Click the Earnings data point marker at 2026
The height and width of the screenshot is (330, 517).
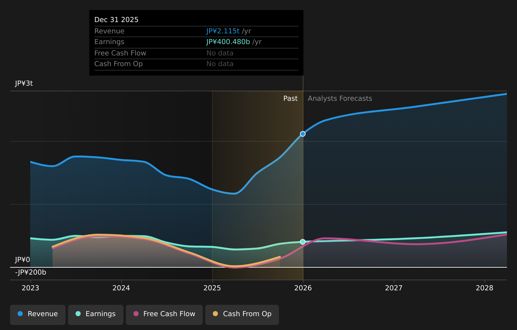pyautogui.click(x=303, y=242)
